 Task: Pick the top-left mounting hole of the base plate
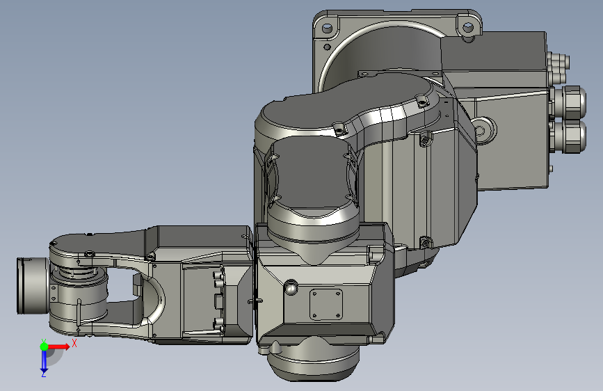pos(326,28)
